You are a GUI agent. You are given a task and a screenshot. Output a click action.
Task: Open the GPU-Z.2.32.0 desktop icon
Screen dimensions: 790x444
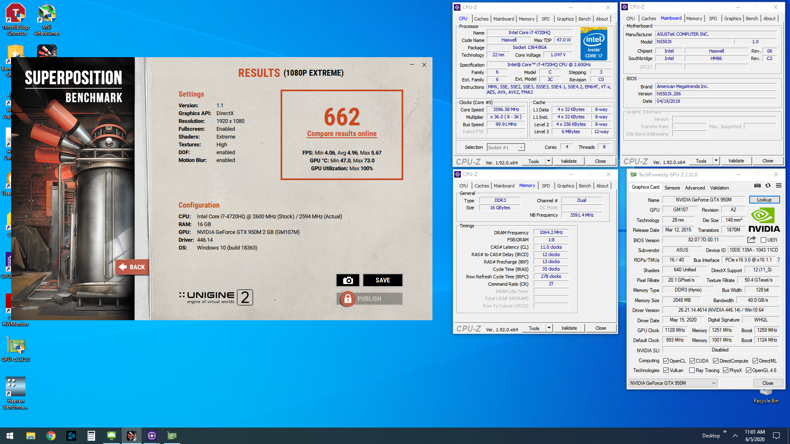(x=16, y=350)
